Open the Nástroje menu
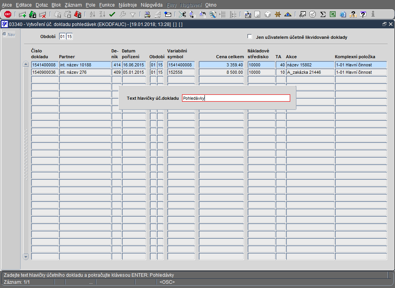 pyautogui.click(x=128, y=5)
